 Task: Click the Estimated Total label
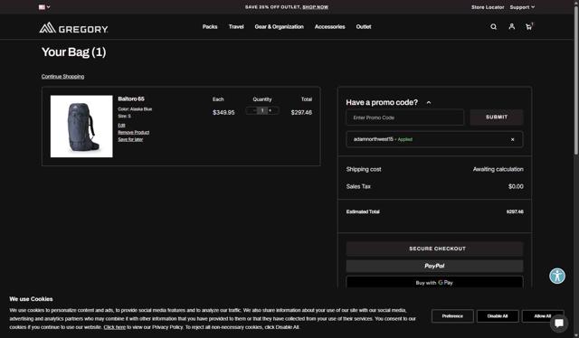pyautogui.click(x=363, y=211)
